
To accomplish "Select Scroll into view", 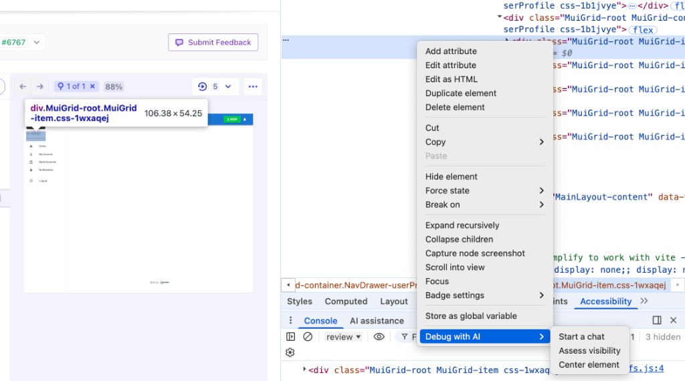I will tap(455, 267).
